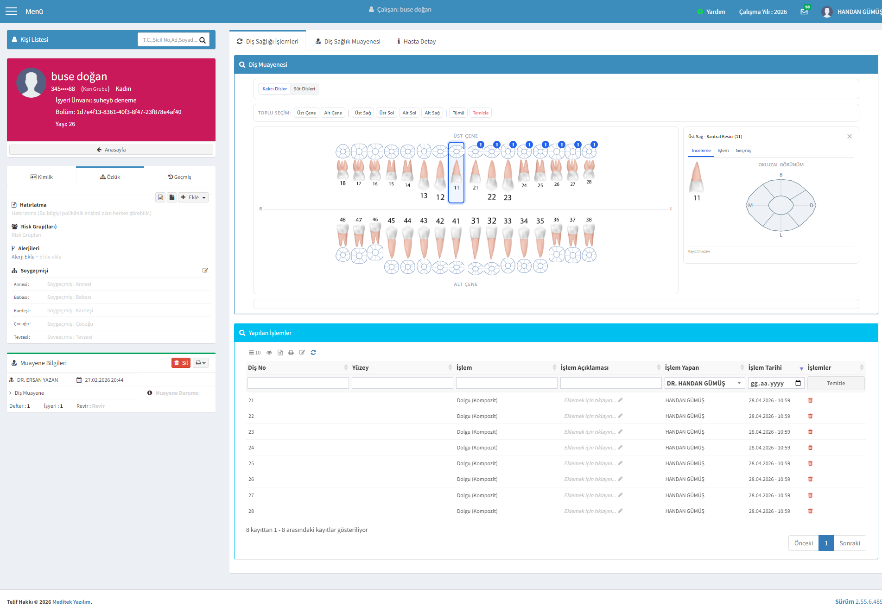Select tooth 18 in the upper jaw chart
The image size is (882, 613).
[x=343, y=164]
